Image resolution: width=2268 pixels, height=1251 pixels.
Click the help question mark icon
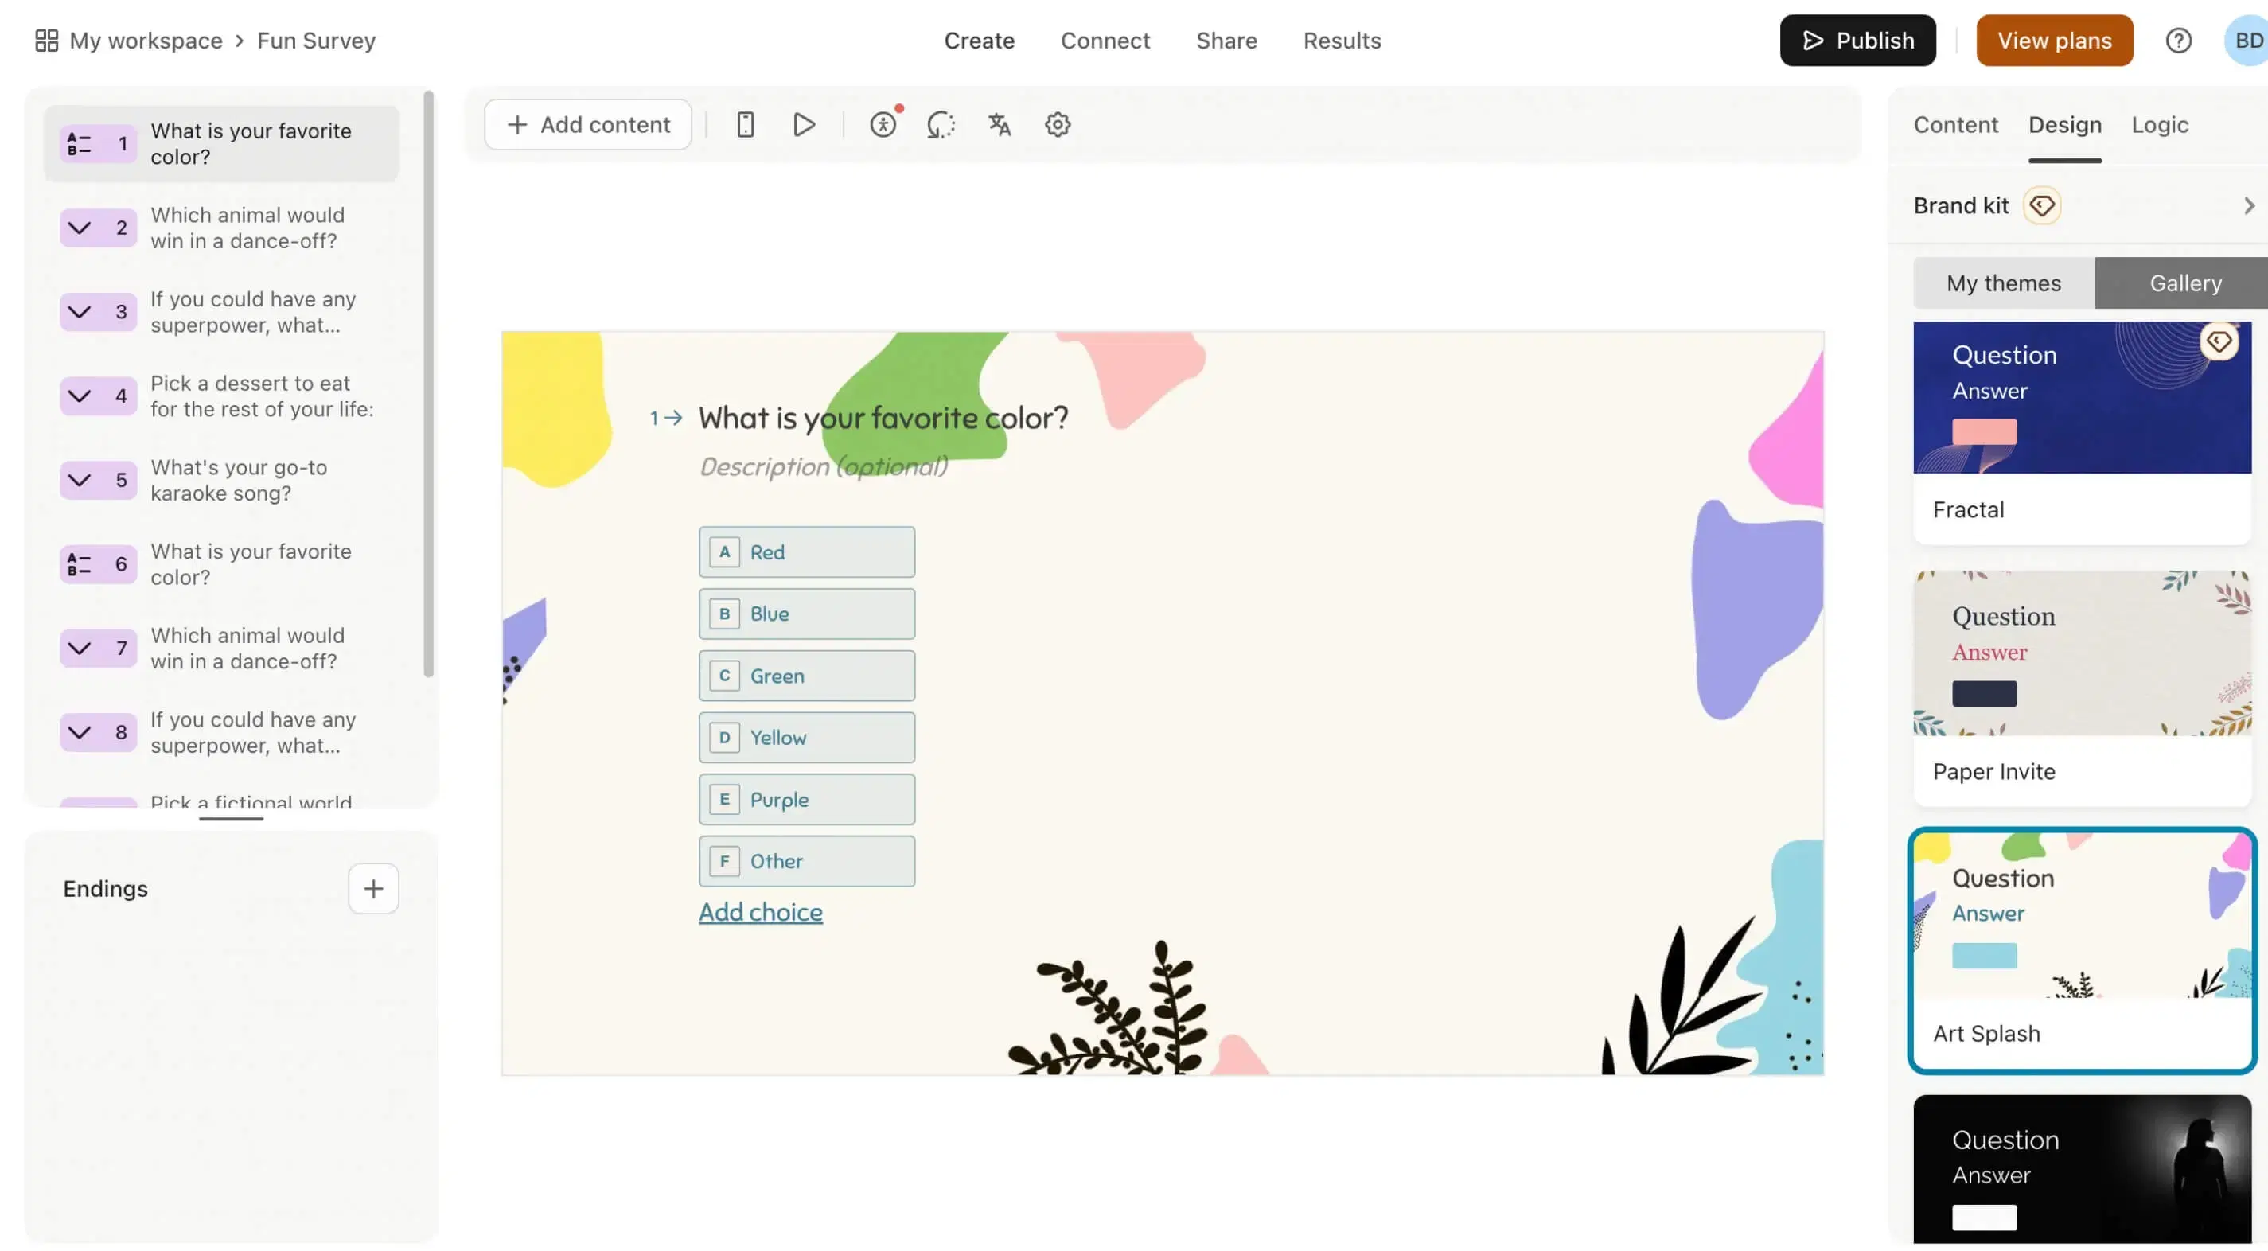2178,41
